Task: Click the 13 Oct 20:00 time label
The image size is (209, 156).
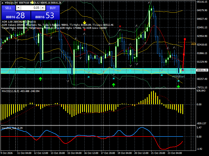Action: pos(58,153)
